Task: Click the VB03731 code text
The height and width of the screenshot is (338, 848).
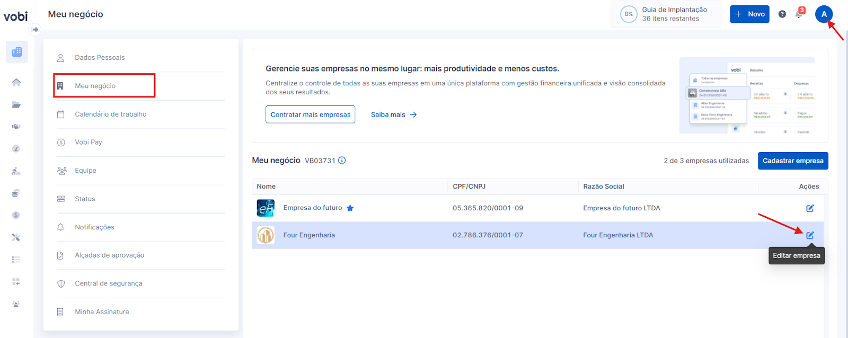Action: pyautogui.click(x=320, y=161)
